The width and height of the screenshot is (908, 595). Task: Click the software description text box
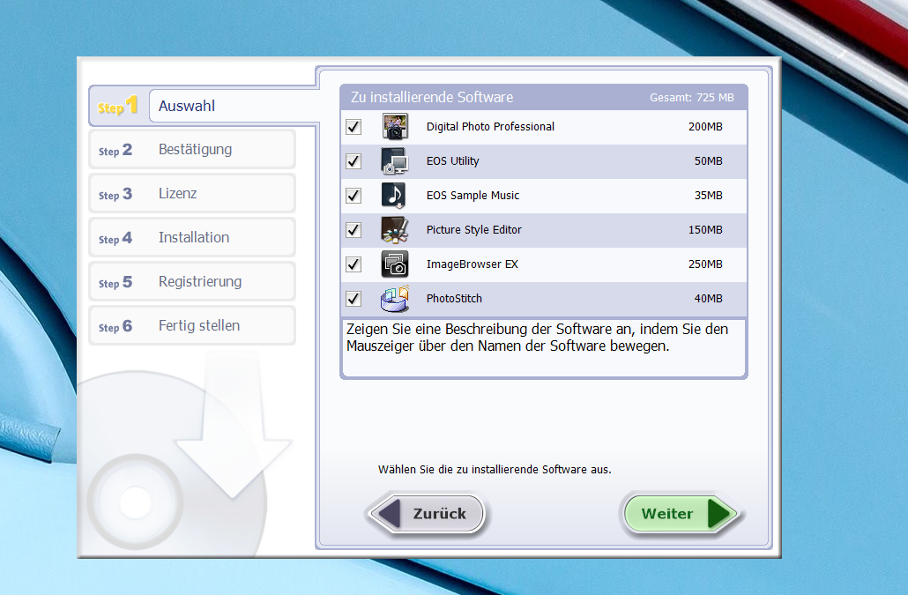click(x=544, y=347)
